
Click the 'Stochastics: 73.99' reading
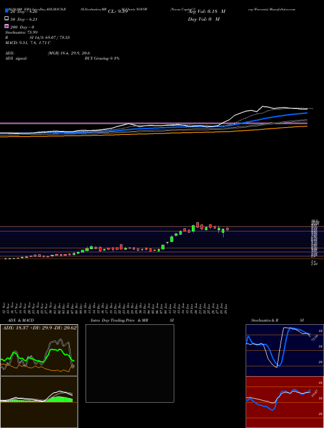[x=21, y=32]
